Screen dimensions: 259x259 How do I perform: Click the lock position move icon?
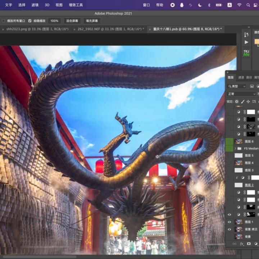point(248,102)
